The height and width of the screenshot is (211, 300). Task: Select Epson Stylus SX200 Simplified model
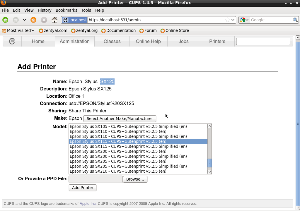(138, 156)
